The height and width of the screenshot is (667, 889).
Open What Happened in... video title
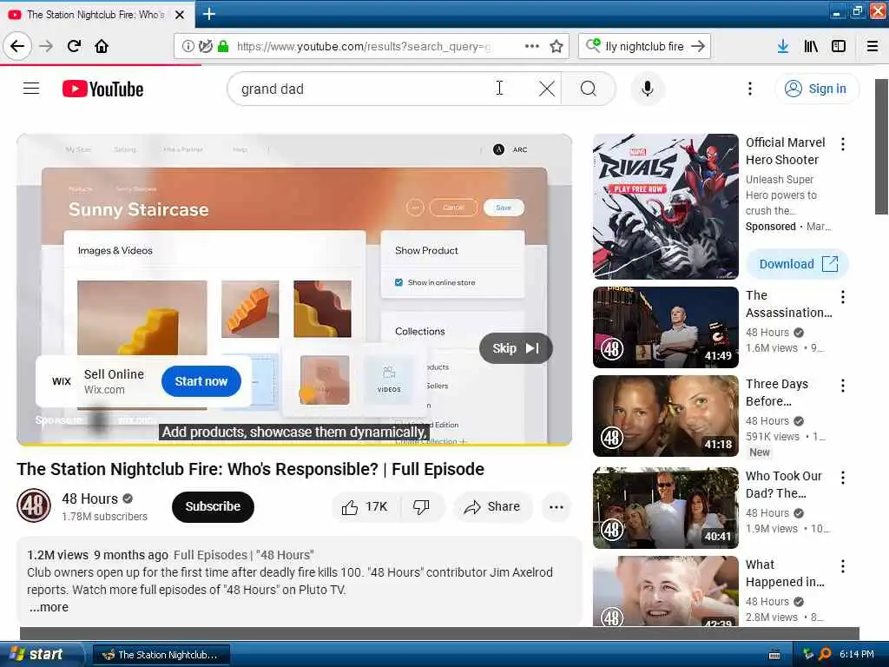click(785, 573)
